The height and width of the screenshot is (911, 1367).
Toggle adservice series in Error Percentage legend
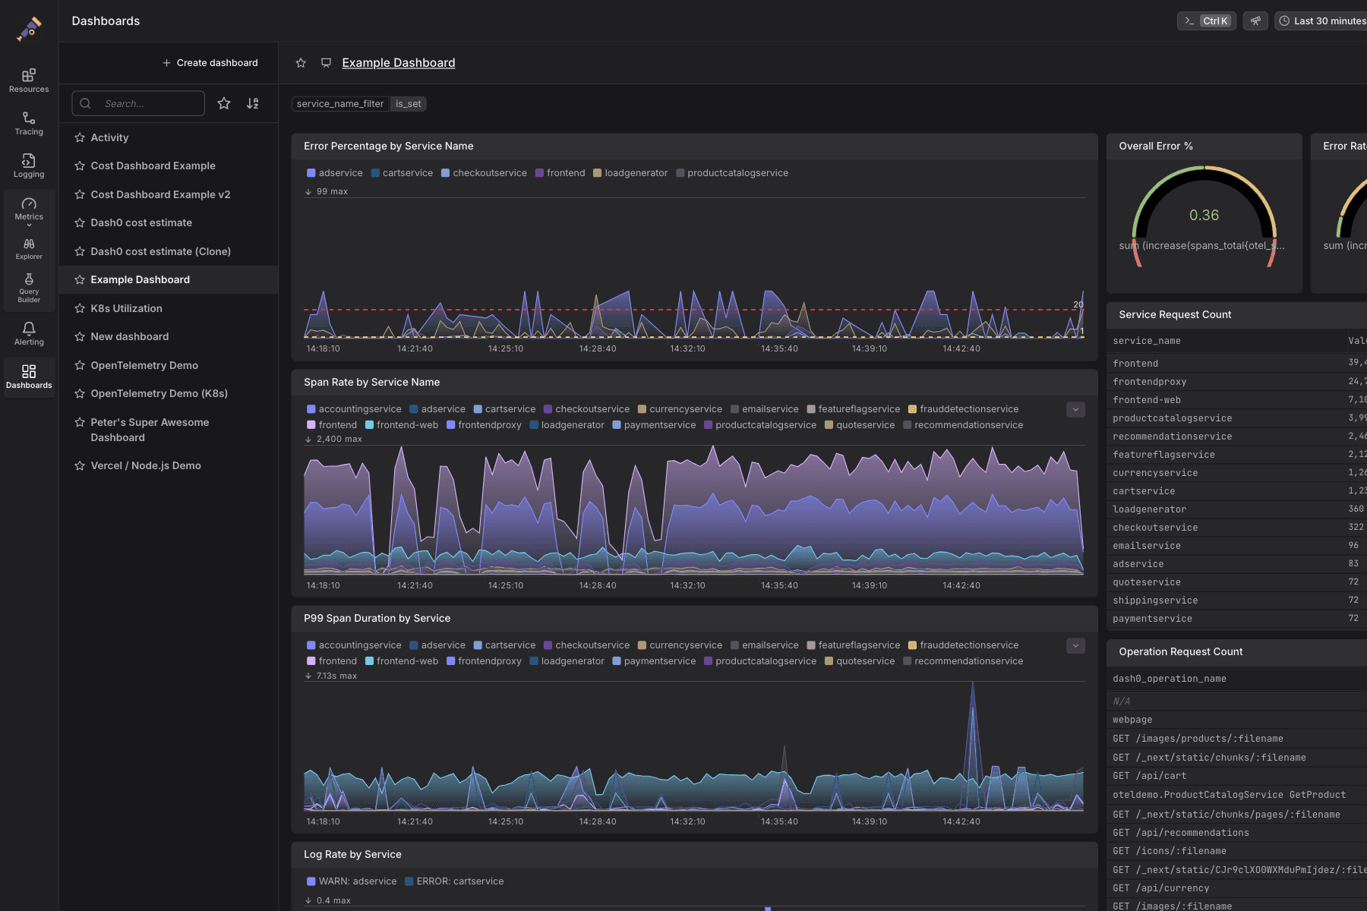[335, 173]
